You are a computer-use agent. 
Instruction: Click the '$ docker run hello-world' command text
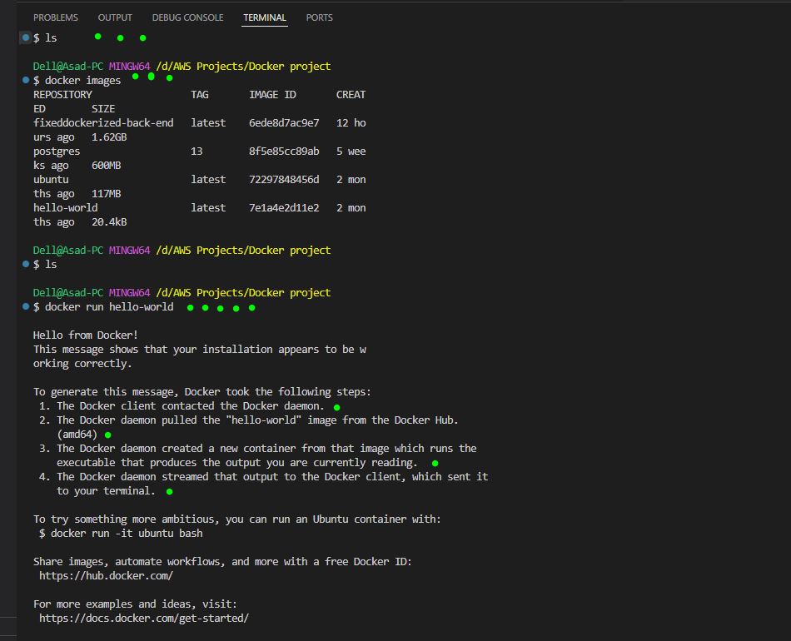click(x=103, y=306)
